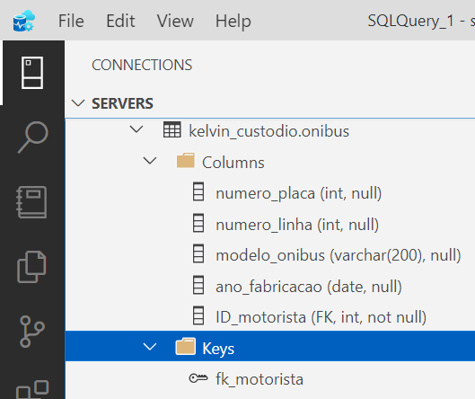475x399 pixels.
Task: Select numero_linha (int, null) column
Action: (x=297, y=225)
